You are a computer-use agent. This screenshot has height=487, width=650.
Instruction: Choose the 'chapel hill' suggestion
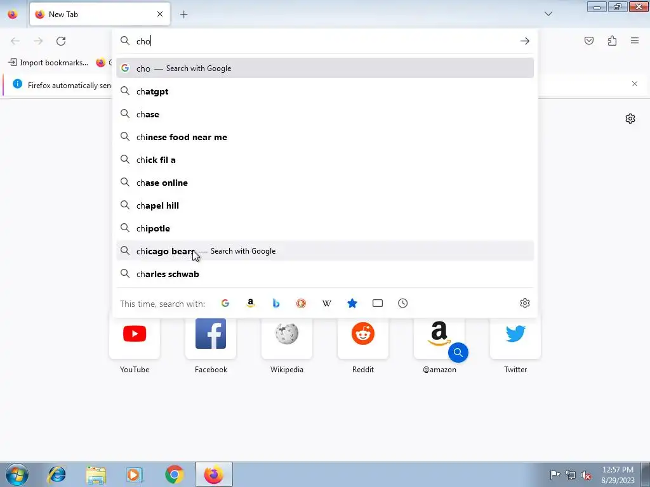pos(324,205)
